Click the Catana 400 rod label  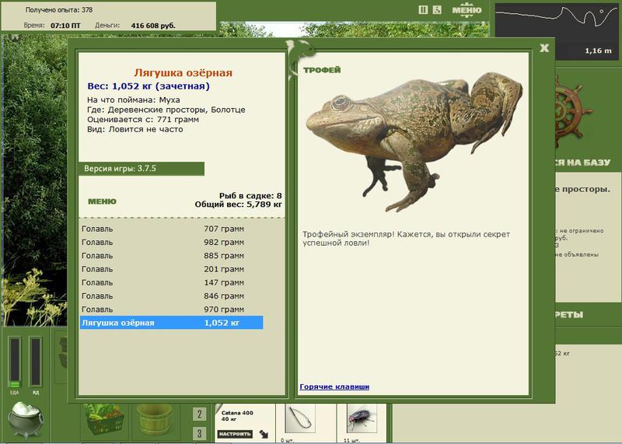237,413
